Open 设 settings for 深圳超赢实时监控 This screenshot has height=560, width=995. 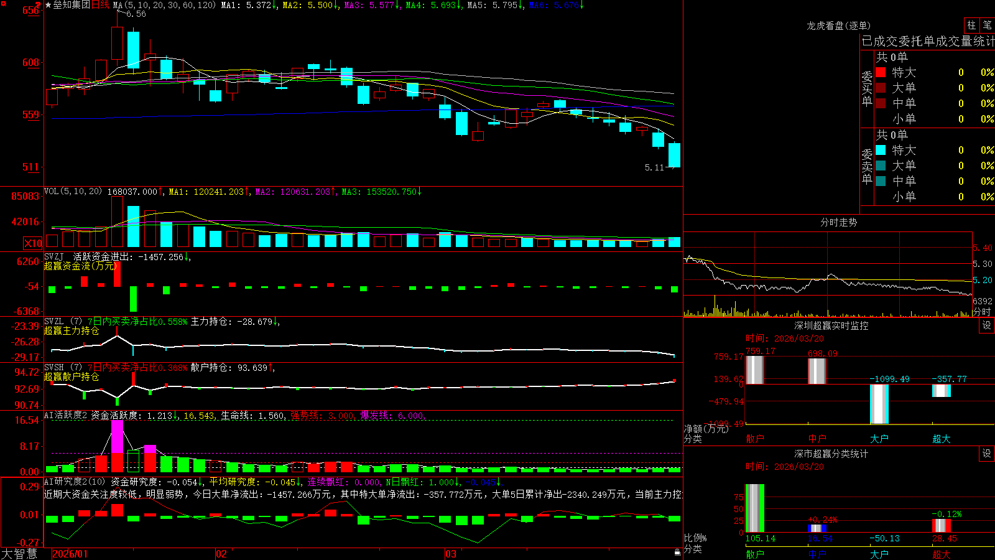pyautogui.click(x=987, y=325)
